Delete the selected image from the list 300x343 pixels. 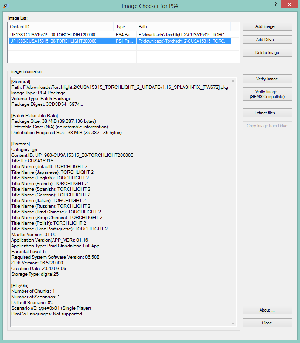coord(267,53)
